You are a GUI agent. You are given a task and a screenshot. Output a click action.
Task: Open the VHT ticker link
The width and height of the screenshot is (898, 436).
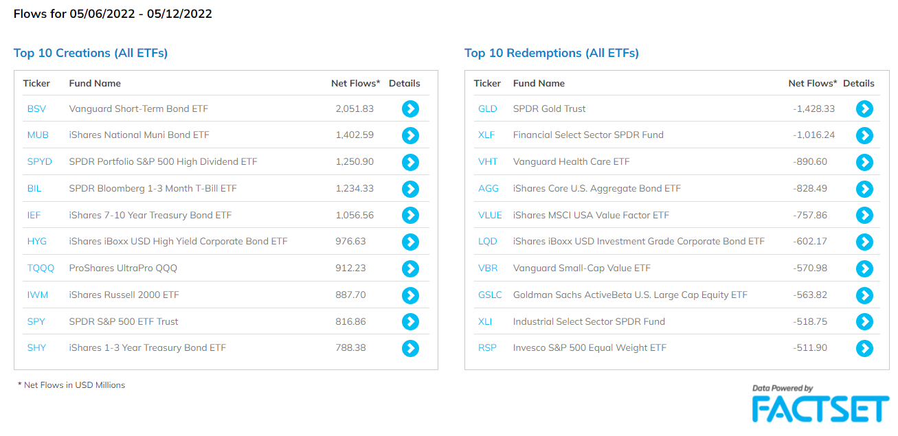click(x=487, y=162)
